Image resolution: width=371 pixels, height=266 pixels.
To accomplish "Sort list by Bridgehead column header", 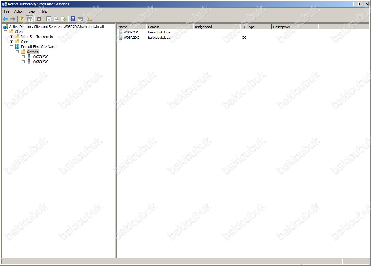I will (x=216, y=27).
